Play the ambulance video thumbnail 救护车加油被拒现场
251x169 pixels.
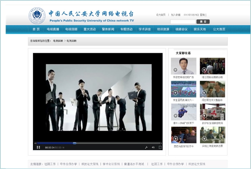pos(212,112)
